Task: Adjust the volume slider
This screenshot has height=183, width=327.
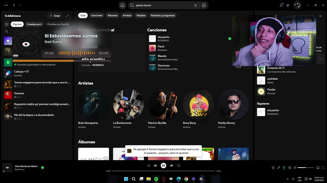Action: coord(306,167)
